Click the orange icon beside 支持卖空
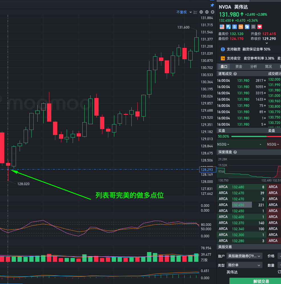The height and width of the screenshot is (284, 281). coord(223,58)
